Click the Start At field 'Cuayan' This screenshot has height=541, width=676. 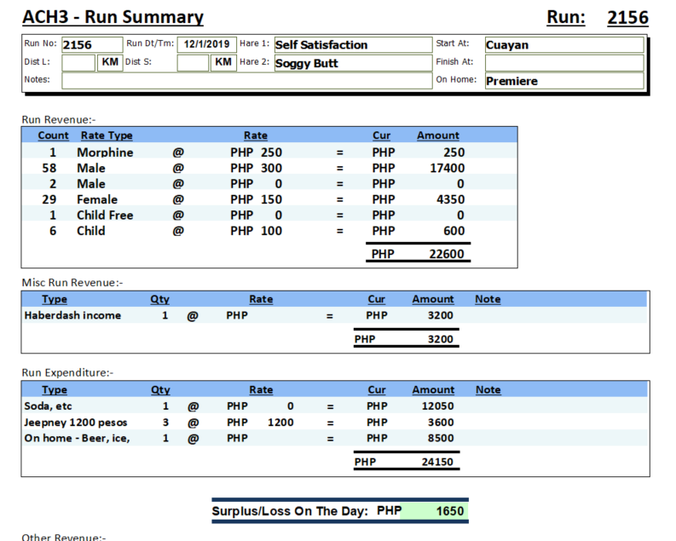(563, 45)
